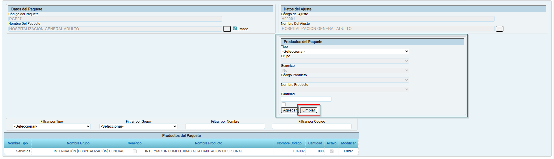Sort by Nombre Tipo column header
Viewport: 554px width, 159px height.
tap(18, 143)
